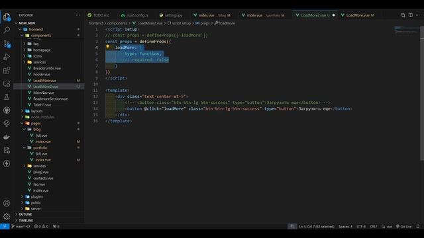
Task: Open the Explorer views ellipsis menu
Action: (x=78, y=15)
